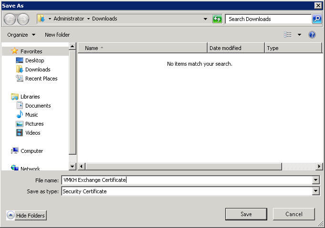Click the Desktop icon in Favorites
The width and height of the screenshot is (325, 228).
pyautogui.click(x=20, y=60)
